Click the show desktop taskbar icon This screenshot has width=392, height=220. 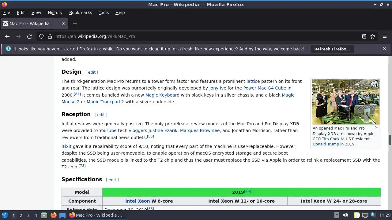(62, 215)
